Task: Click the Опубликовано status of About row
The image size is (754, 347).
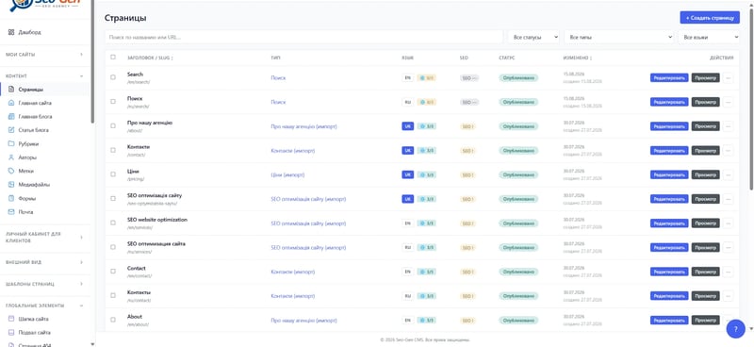Action: click(x=518, y=320)
